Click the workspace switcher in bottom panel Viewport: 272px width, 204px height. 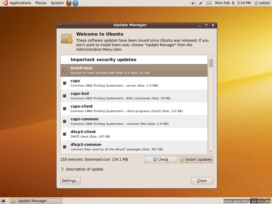pos(258,201)
